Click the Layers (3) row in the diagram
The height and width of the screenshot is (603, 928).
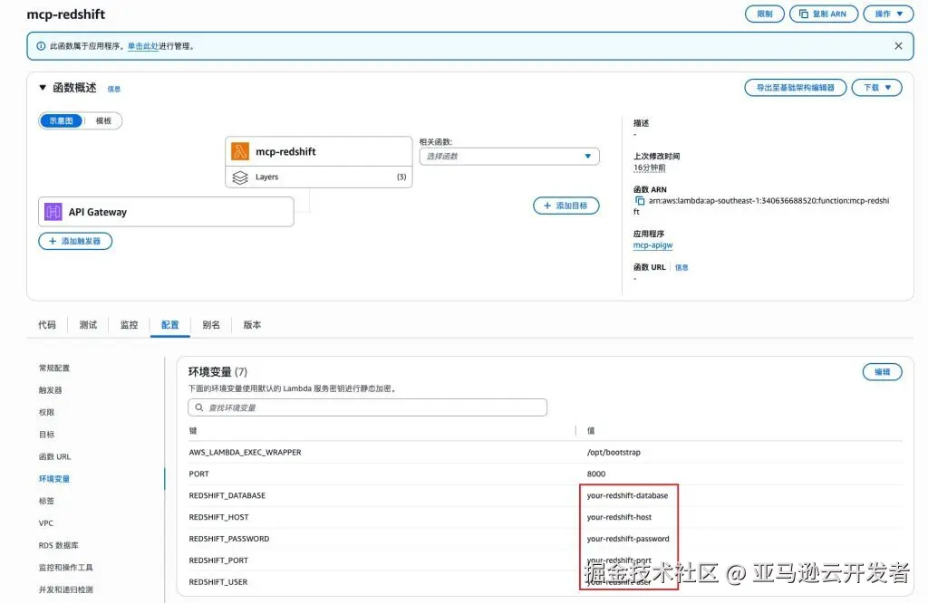pyautogui.click(x=319, y=177)
